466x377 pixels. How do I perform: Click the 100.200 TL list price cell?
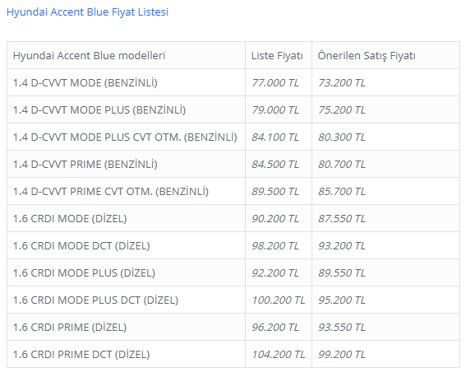pyautogui.click(x=279, y=300)
